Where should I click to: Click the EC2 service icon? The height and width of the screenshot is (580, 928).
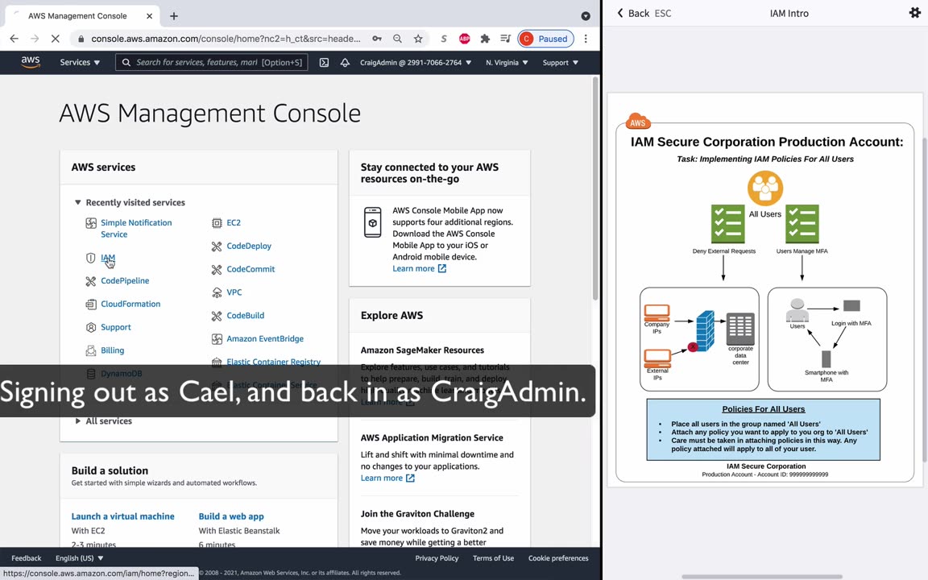pos(217,223)
